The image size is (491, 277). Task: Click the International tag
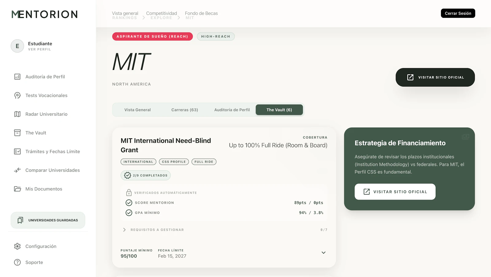(x=138, y=162)
